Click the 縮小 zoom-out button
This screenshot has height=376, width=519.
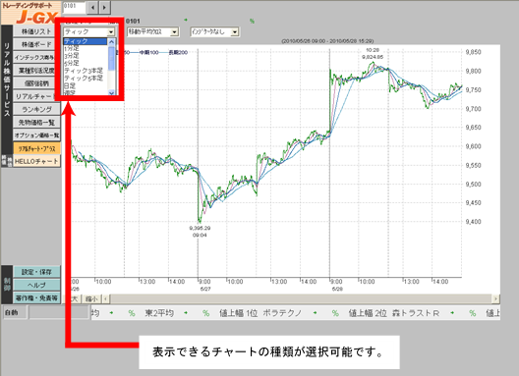(91, 299)
